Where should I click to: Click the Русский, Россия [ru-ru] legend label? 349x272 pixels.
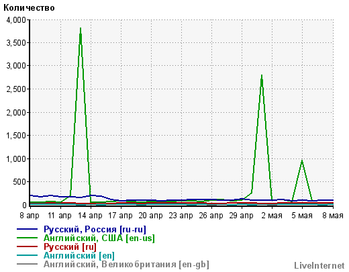95,230
